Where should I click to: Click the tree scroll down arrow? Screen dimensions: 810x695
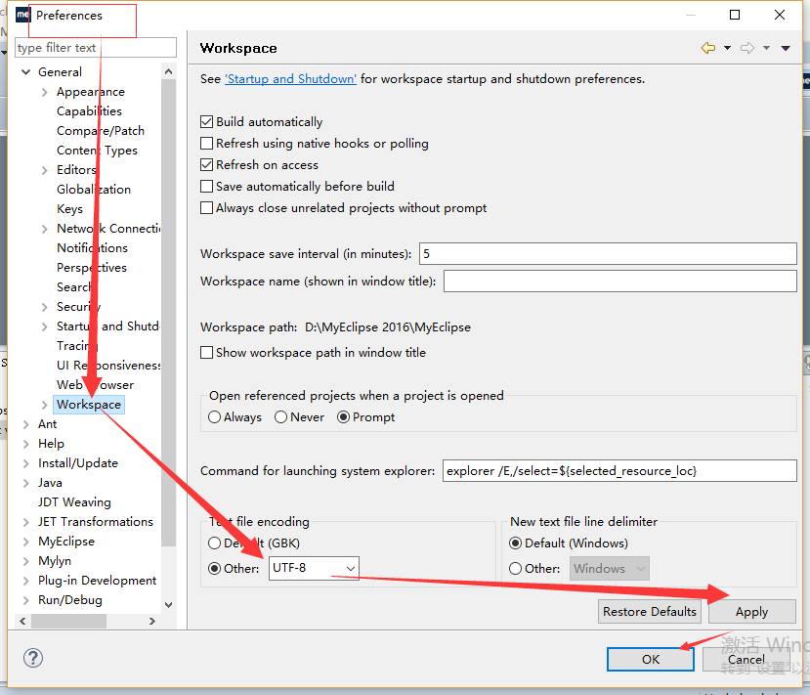[168, 604]
